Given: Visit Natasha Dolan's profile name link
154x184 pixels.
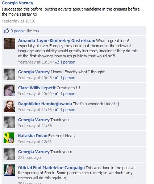Looking at the screenshot, I should [x=33, y=136].
